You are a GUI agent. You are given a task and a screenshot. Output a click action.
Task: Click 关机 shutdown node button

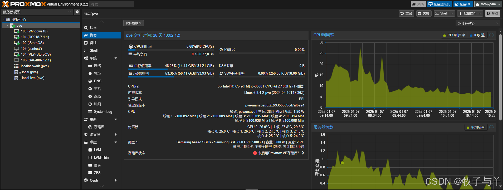click(x=424, y=13)
